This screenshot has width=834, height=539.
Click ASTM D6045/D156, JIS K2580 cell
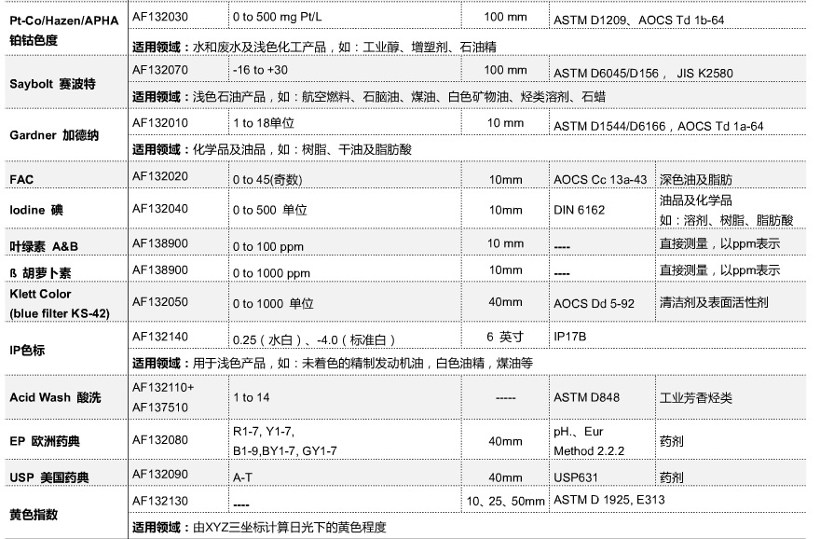(643, 74)
